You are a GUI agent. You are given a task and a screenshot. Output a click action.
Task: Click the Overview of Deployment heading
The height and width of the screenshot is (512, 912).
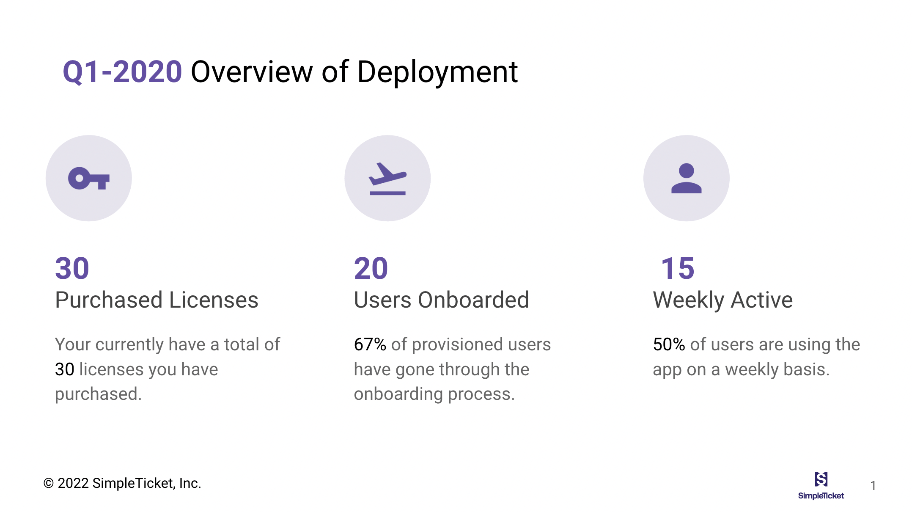click(x=354, y=72)
